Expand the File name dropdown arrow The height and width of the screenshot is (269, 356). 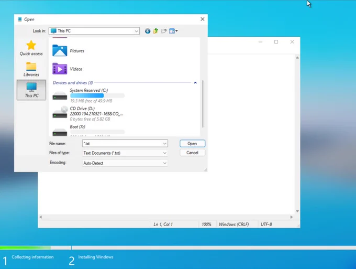coord(165,144)
